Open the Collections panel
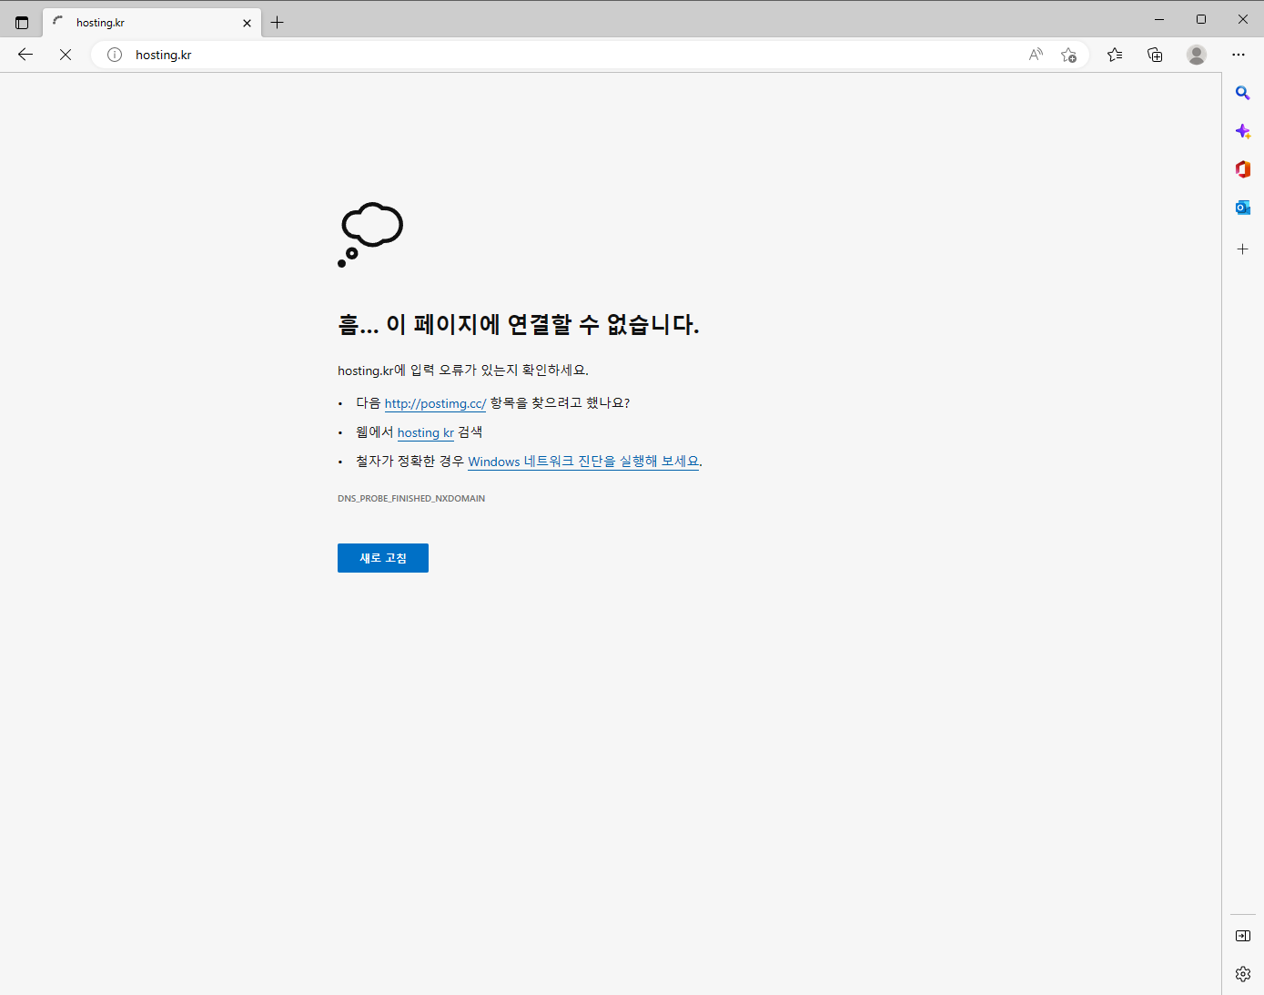 1155,55
